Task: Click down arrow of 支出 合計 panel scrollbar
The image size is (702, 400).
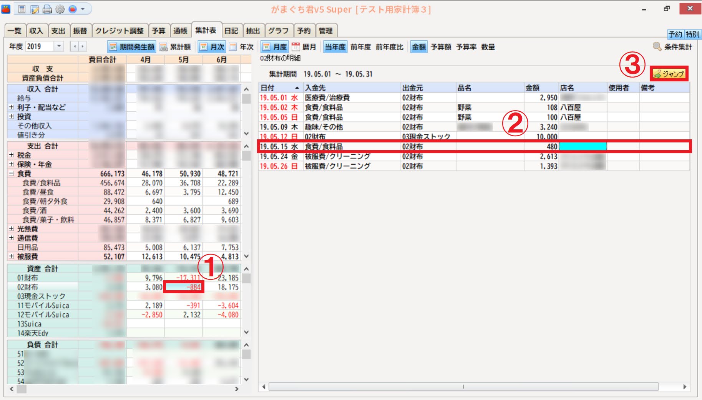Action: 246,256
